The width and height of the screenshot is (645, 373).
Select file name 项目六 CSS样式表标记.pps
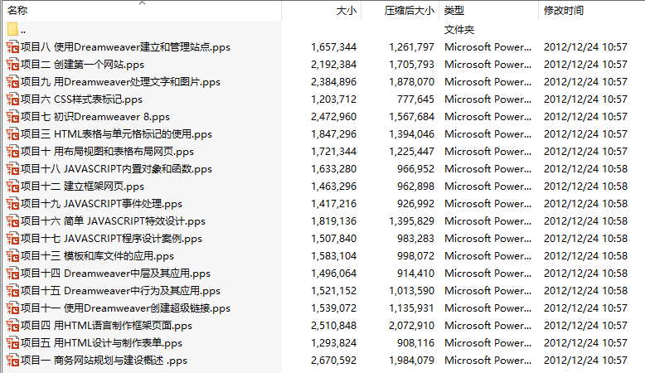pos(81,99)
